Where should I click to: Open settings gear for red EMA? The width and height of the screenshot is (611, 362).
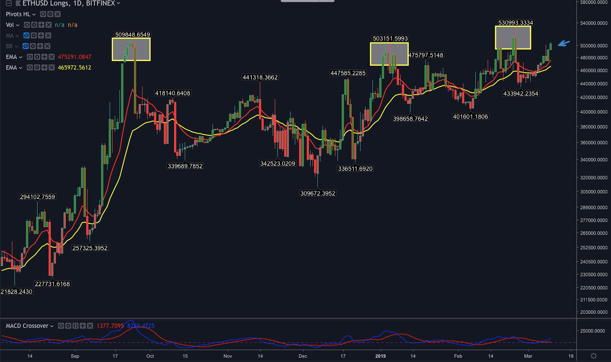pos(37,57)
